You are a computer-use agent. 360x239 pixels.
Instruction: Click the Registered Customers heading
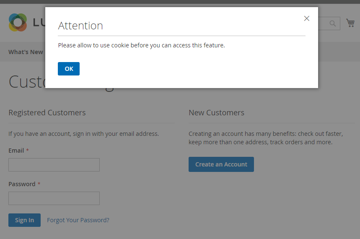pos(47,113)
